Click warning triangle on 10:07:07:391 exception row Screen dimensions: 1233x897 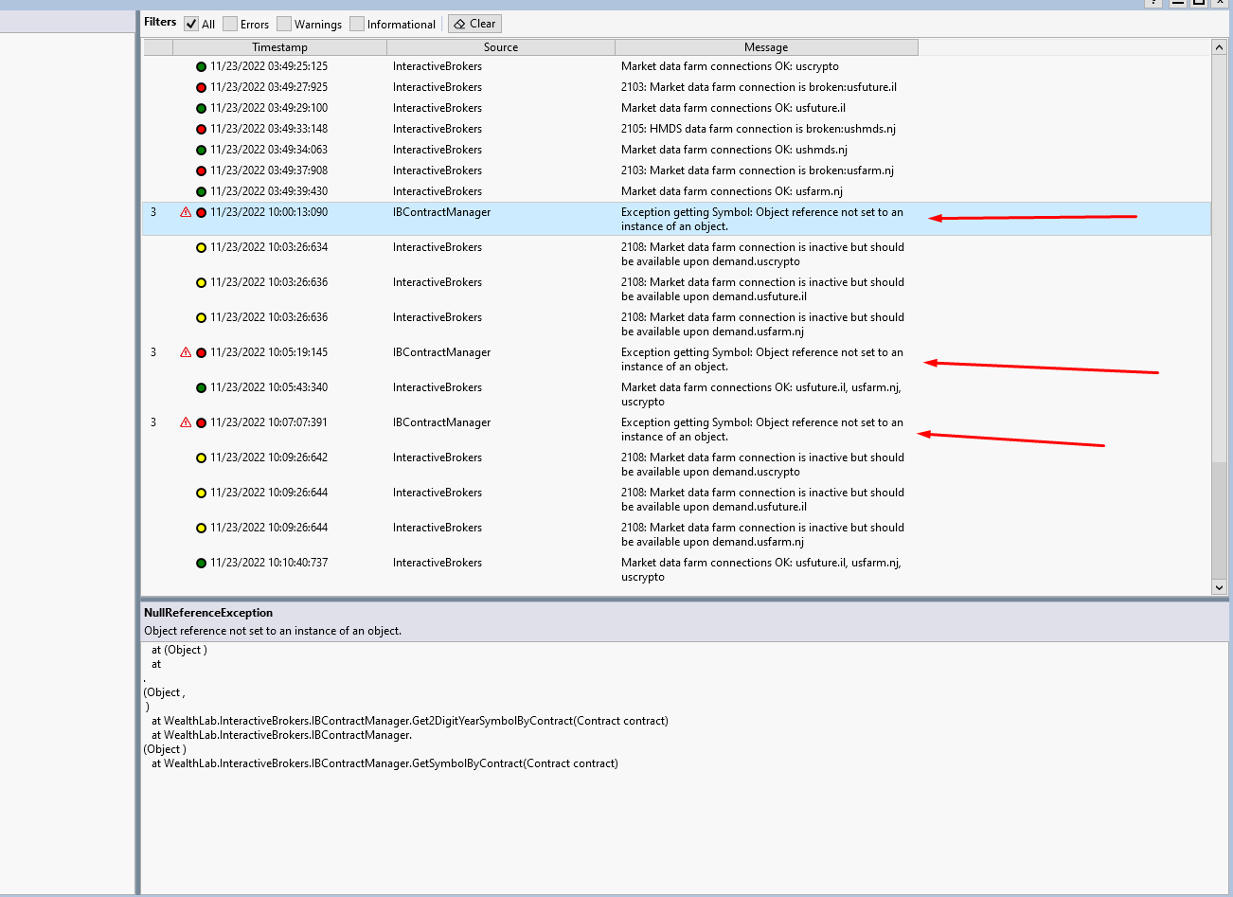pos(186,423)
